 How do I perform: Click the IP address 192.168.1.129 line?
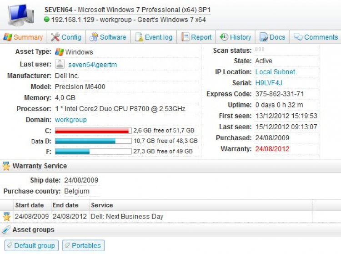129,20
